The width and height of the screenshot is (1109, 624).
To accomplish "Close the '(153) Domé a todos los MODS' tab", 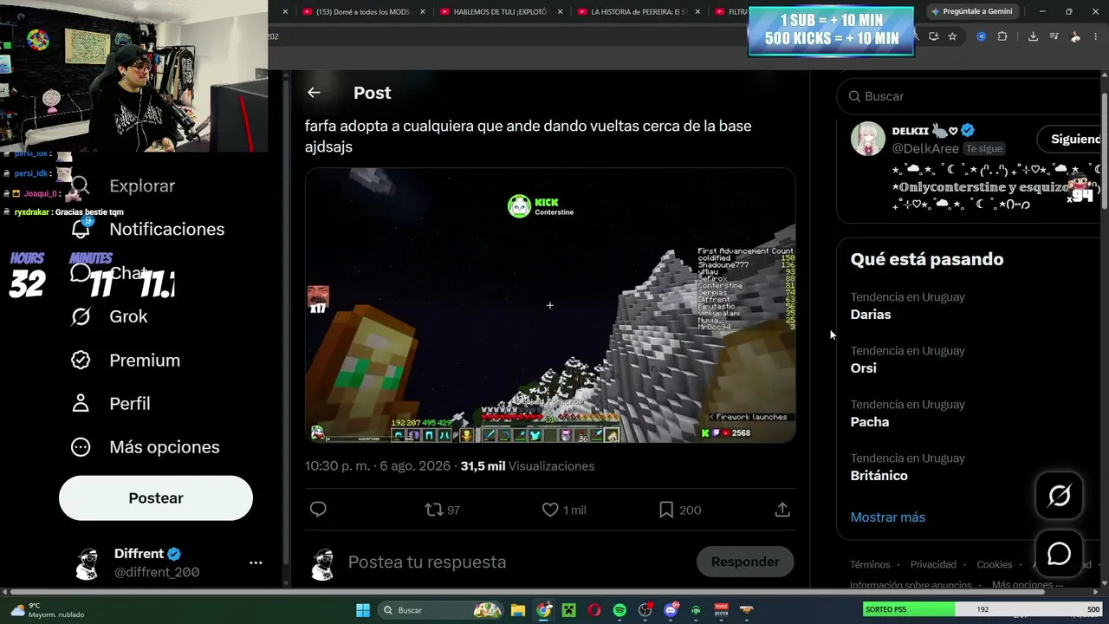I will [422, 12].
